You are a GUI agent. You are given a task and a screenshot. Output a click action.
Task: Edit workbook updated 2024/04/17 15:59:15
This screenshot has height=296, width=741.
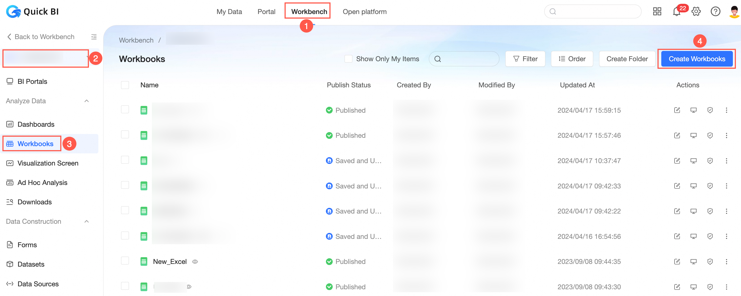coord(677,110)
